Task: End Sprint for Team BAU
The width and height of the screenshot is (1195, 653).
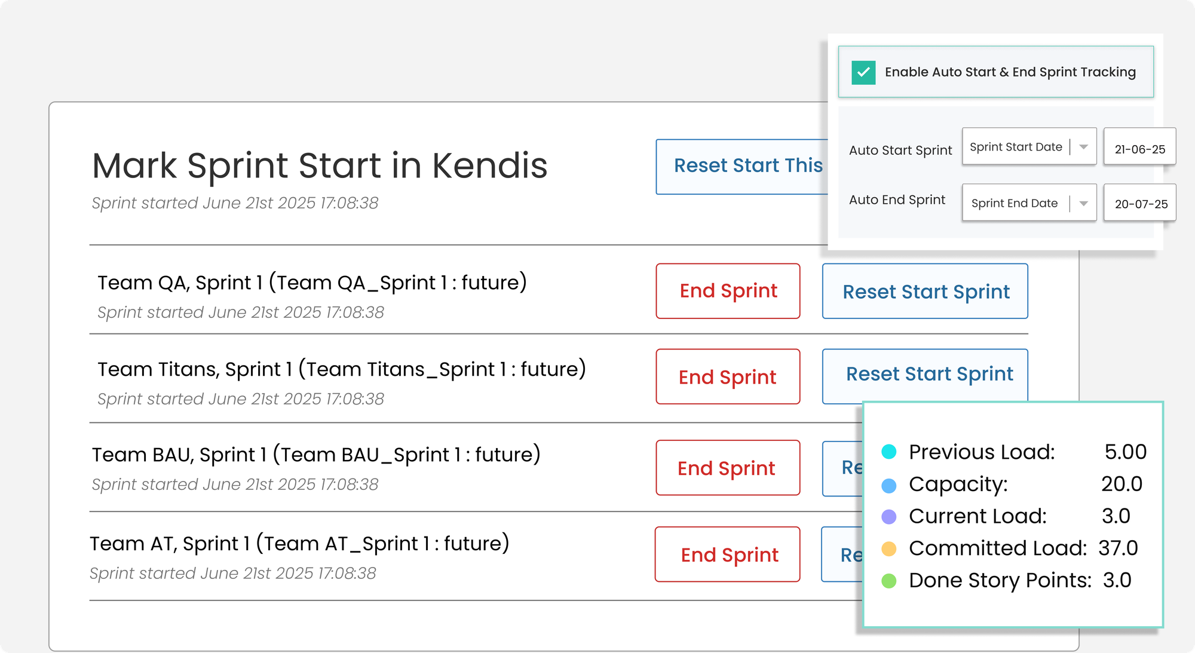Action: point(728,468)
